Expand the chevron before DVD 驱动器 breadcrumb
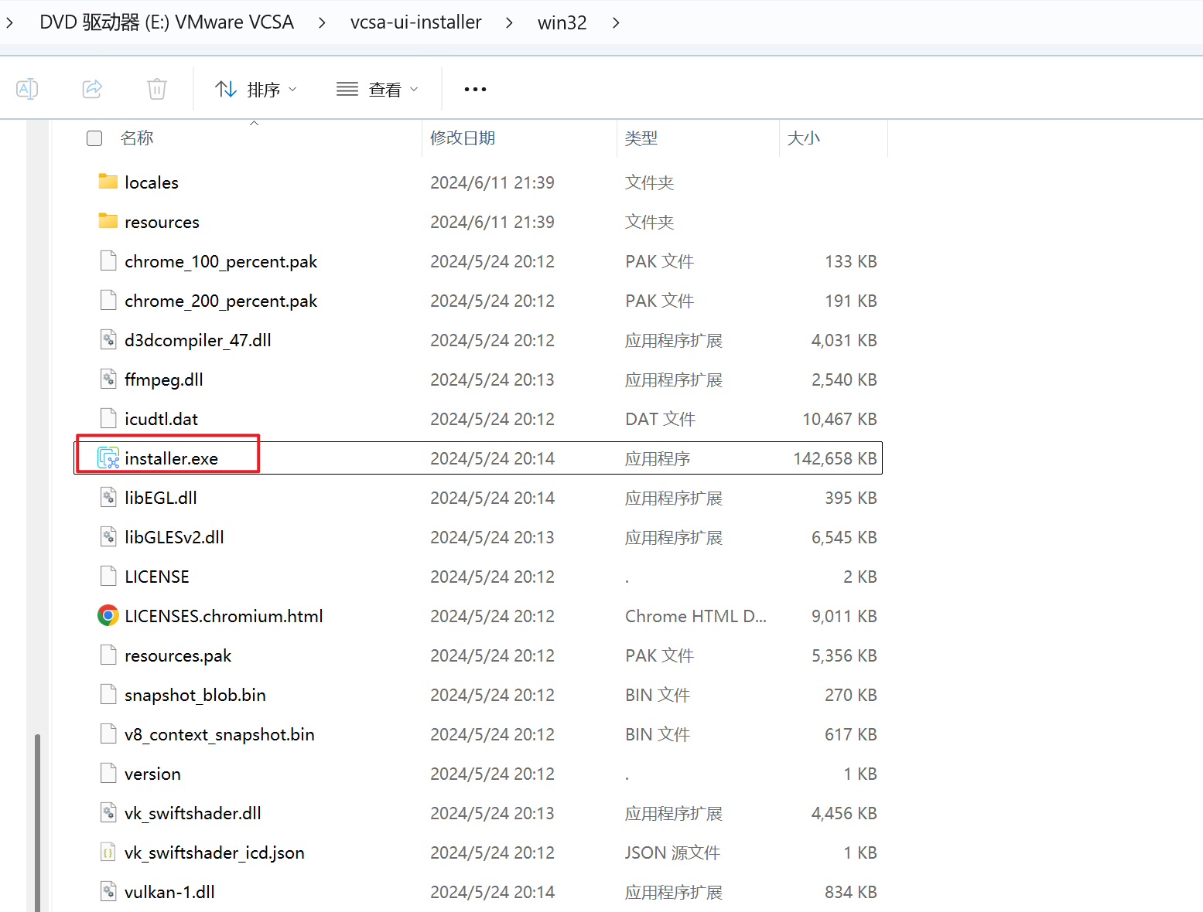 [9, 23]
